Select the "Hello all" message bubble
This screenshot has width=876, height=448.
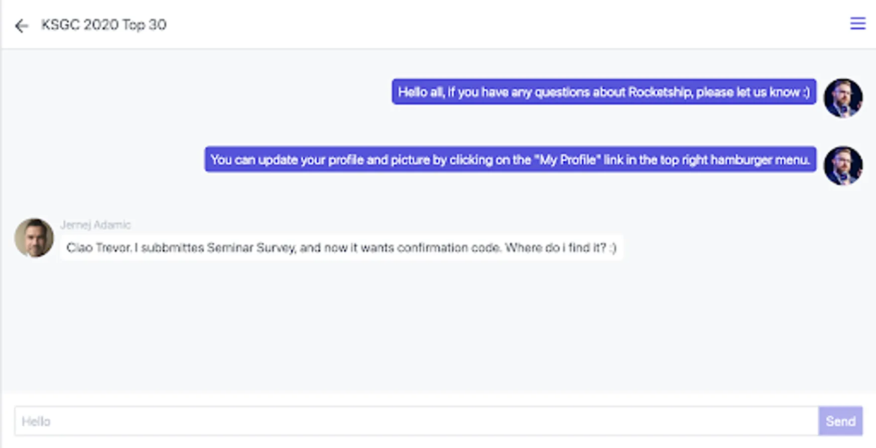tap(604, 92)
